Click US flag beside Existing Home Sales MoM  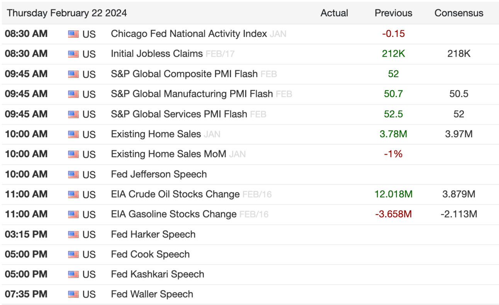[x=73, y=155]
